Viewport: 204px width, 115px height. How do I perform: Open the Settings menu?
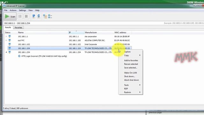(22, 10)
